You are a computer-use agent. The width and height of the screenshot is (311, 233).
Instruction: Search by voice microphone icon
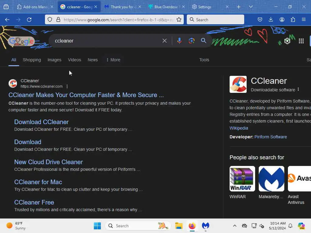[x=179, y=41]
